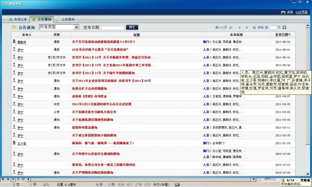Go to the next page arrow
Viewport: 312px width, 187px height.
247,27
